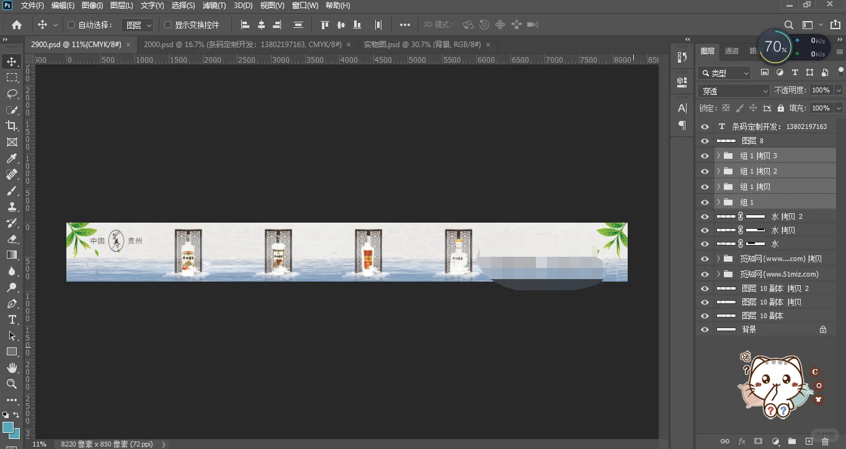846x449 pixels.
Task: Select the Frame tool
Action: [x=12, y=142]
